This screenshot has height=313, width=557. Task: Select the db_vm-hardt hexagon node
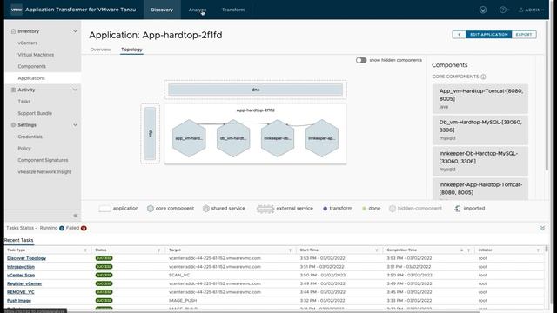[x=233, y=138]
